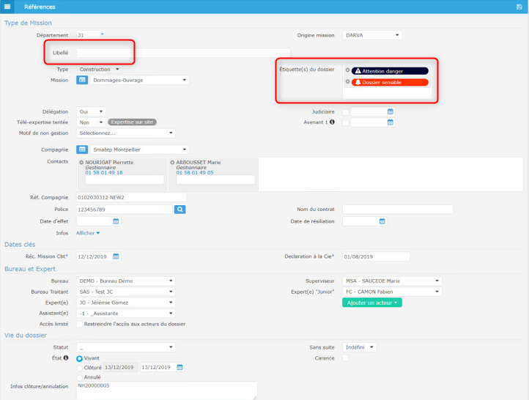Image resolution: width=529 pixels, height=400 pixels.
Task: Click into the Libellé text field
Action: point(183,53)
